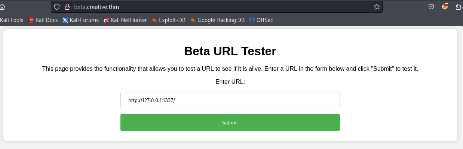Open the Google Hacking DB bookmark
463x149 pixels.
(217, 20)
